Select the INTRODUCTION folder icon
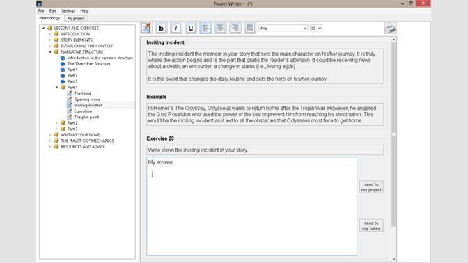This screenshot has width=468, height=263. (x=56, y=34)
